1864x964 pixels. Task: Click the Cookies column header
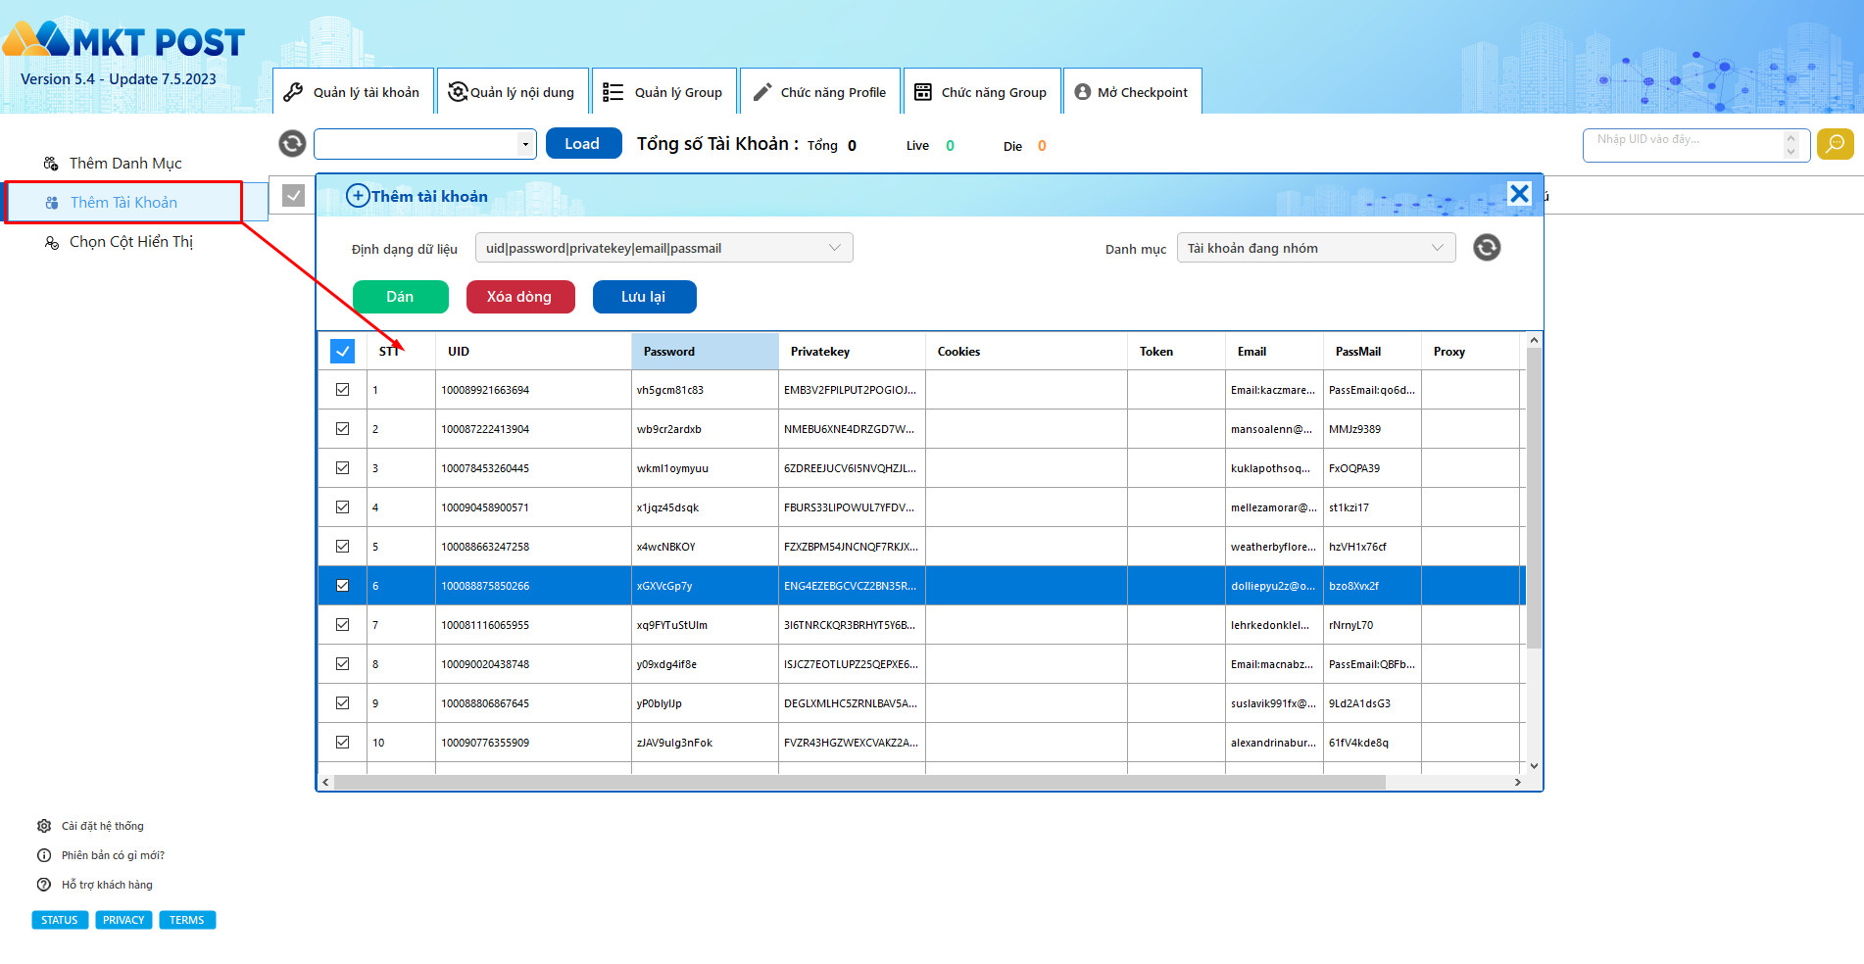pos(1026,351)
